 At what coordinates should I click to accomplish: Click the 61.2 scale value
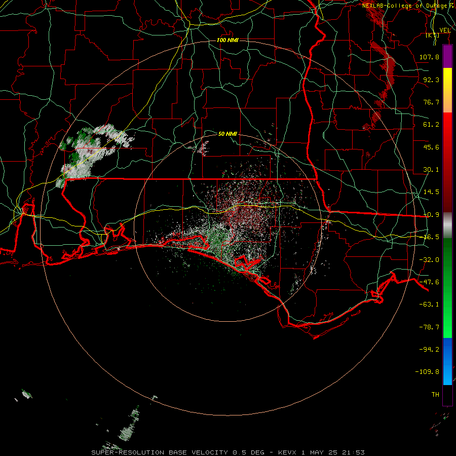431,125
